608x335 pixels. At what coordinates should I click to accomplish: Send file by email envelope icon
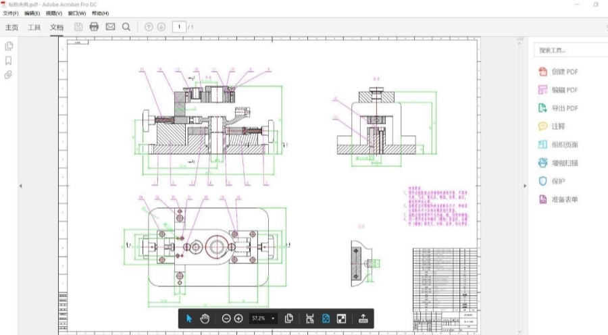(111, 27)
